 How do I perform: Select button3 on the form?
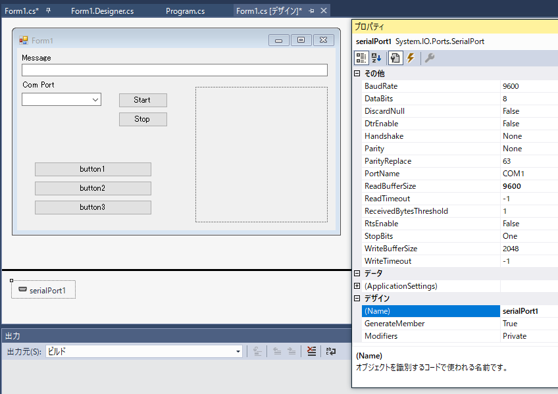click(x=93, y=207)
